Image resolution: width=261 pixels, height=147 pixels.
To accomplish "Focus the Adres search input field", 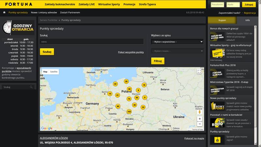I will [92, 42].
